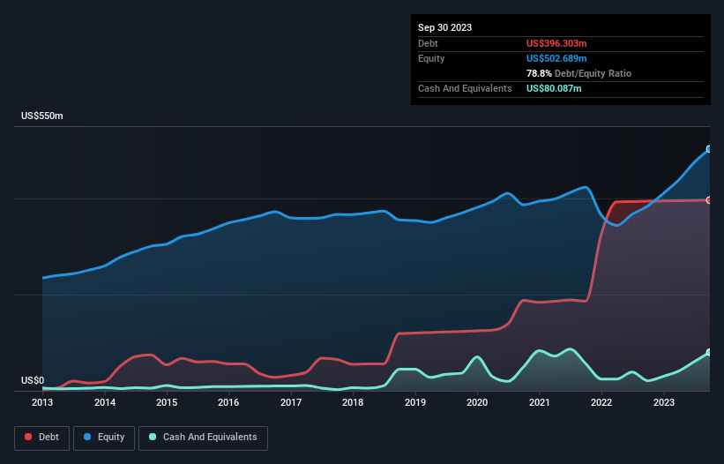This screenshot has width=724, height=464.
Task: Click the Debt tooltip row label
Action: 428,43
